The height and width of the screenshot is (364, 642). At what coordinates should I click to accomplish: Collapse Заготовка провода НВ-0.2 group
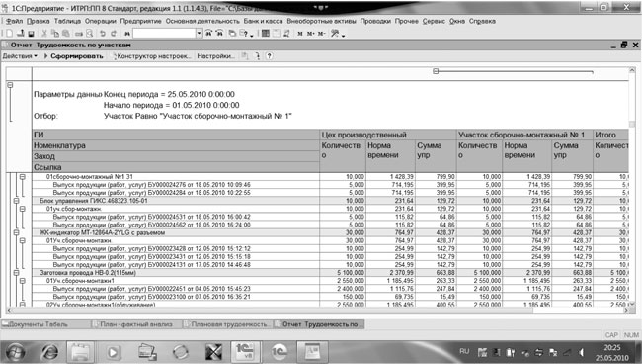pyautogui.click(x=16, y=273)
